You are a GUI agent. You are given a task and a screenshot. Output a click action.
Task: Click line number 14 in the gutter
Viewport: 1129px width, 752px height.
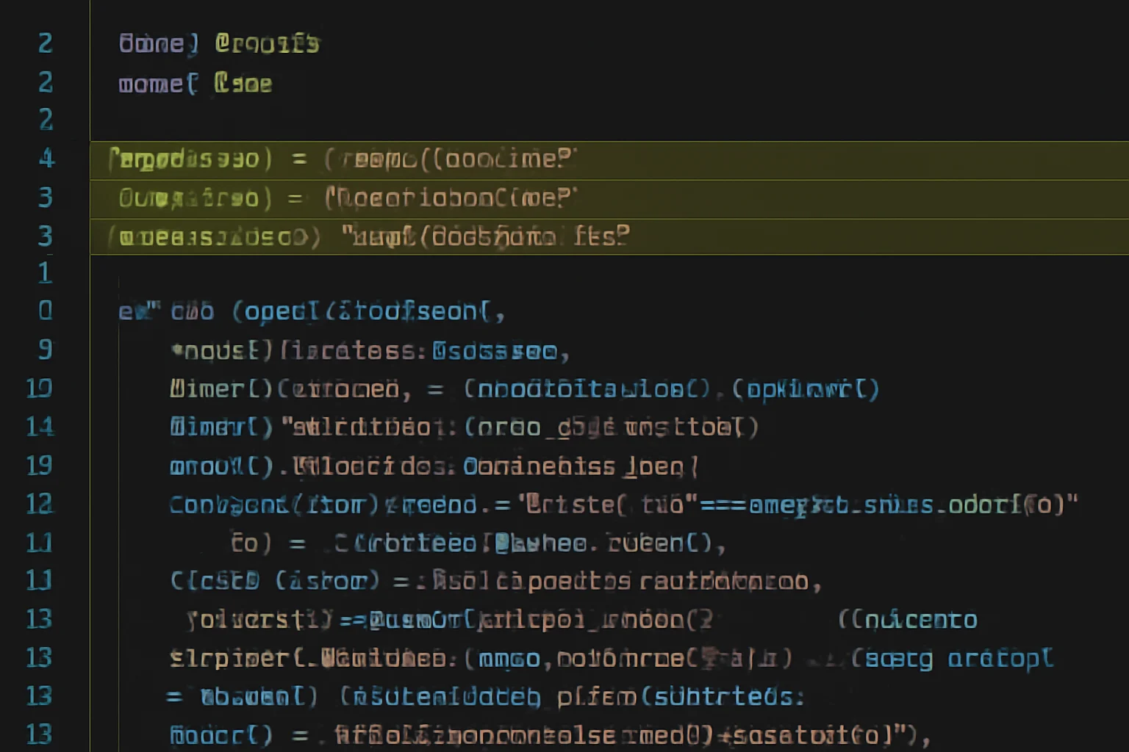40,427
